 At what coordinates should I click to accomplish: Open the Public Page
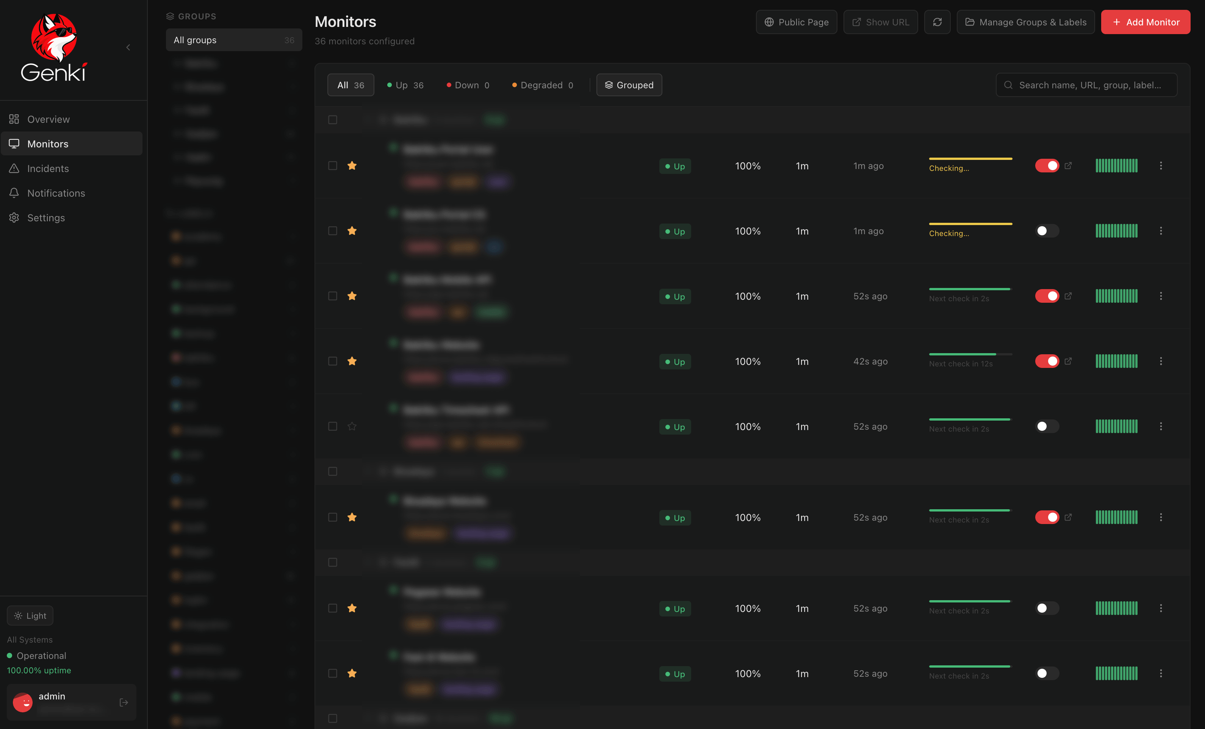coord(796,22)
